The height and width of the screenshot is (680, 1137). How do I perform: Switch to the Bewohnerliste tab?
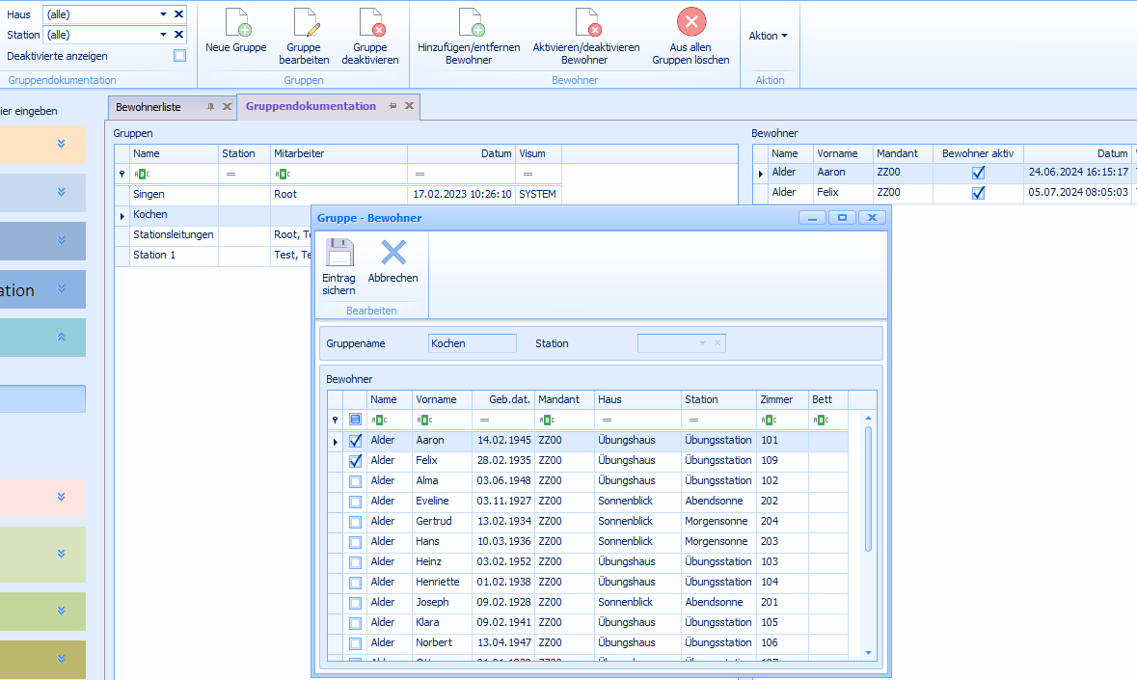[x=149, y=107]
